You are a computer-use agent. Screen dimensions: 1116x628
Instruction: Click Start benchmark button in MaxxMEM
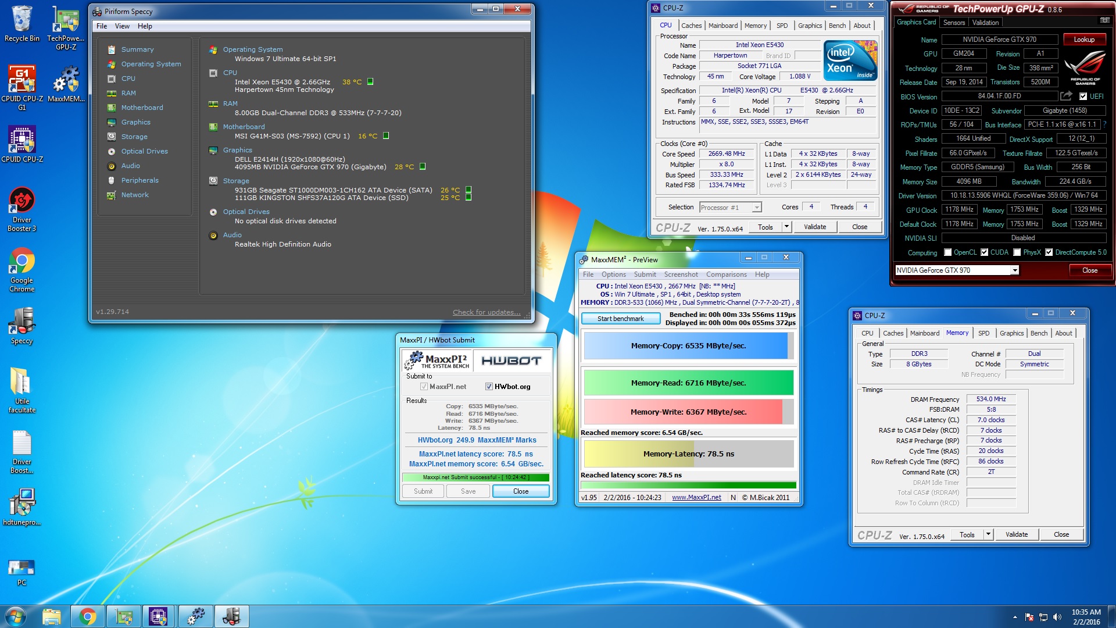coord(620,319)
